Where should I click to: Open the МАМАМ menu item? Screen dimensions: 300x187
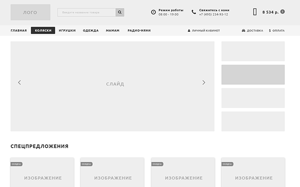coord(112,30)
